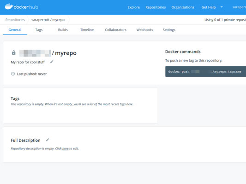
Task: Open the Explore page
Action: [x=133, y=7]
